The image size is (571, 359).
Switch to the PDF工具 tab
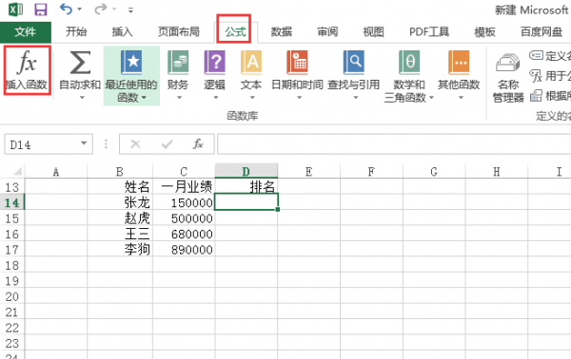tap(429, 32)
